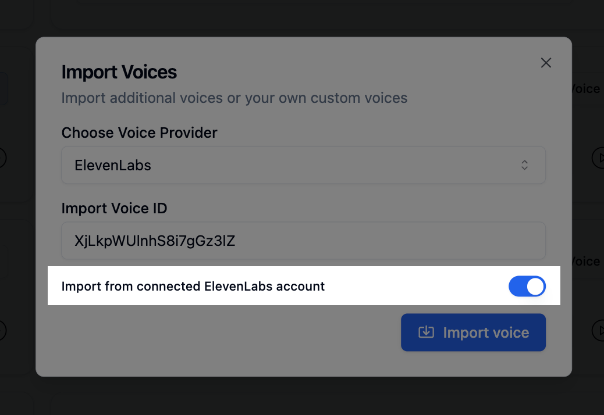Click 'Import additional voices or your own custom voices'
The height and width of the screenshot is (415, 604).
coord(234,98)
